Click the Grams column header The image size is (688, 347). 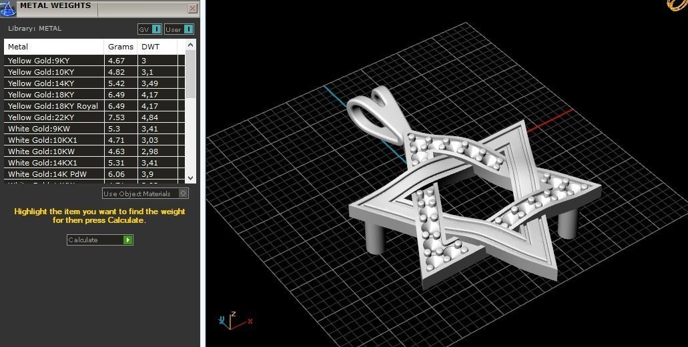[121, 47]
